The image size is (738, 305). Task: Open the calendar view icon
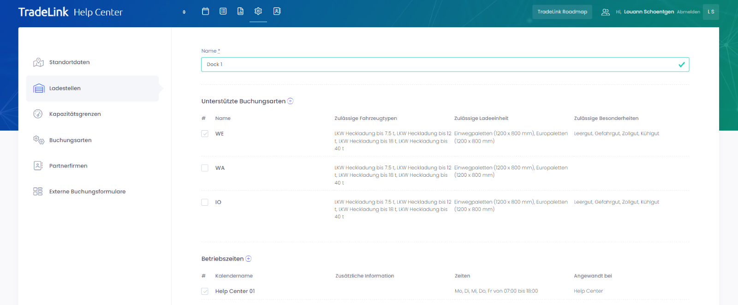tap(205, 12)
